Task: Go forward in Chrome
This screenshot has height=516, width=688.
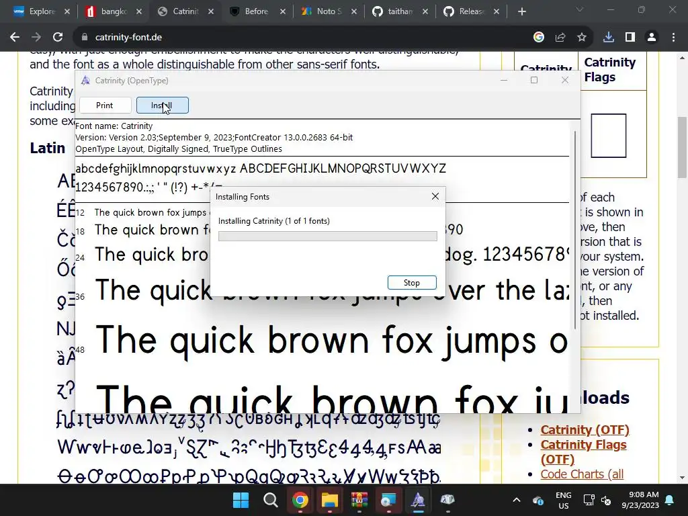Action: pos(36,38)
